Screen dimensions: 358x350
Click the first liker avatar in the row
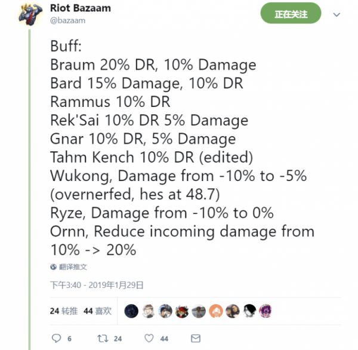131,311
